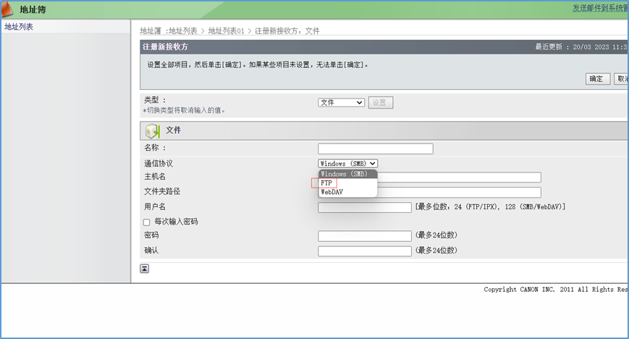Click the 确定 button

pos(598,79)
